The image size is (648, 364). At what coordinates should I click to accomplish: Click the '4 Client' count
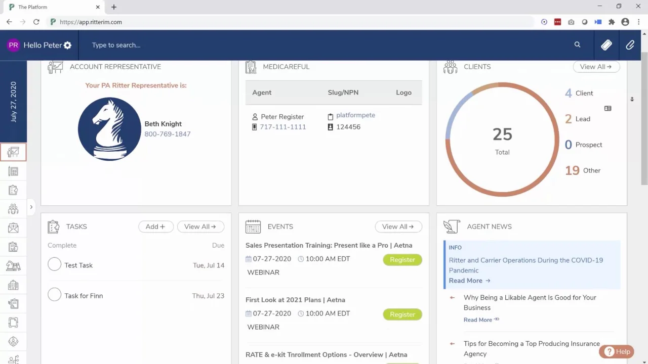click(579, 93)
